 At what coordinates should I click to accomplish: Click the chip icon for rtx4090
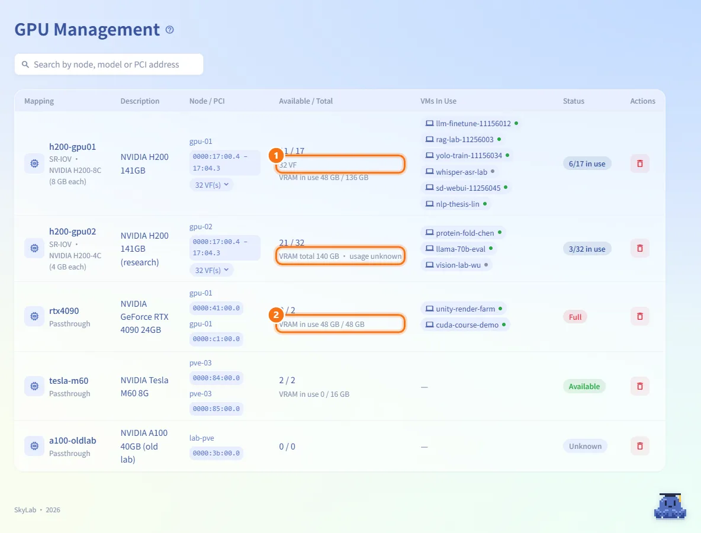[34, 317]
